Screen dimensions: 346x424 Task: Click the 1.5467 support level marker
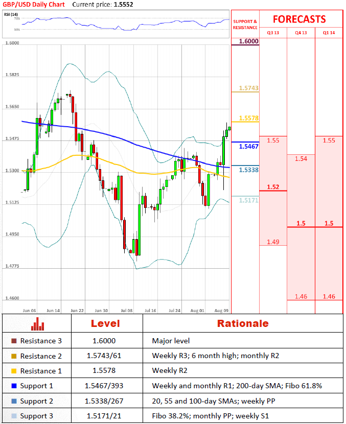248,146
